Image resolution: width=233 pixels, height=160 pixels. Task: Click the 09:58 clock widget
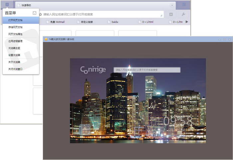[x=178, y=121]
